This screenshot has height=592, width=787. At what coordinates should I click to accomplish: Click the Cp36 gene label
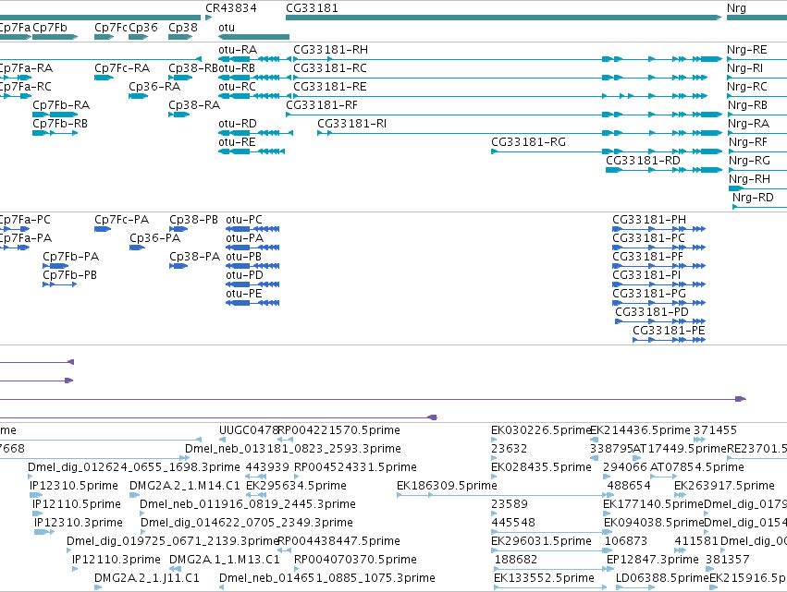tap(143, 28)
